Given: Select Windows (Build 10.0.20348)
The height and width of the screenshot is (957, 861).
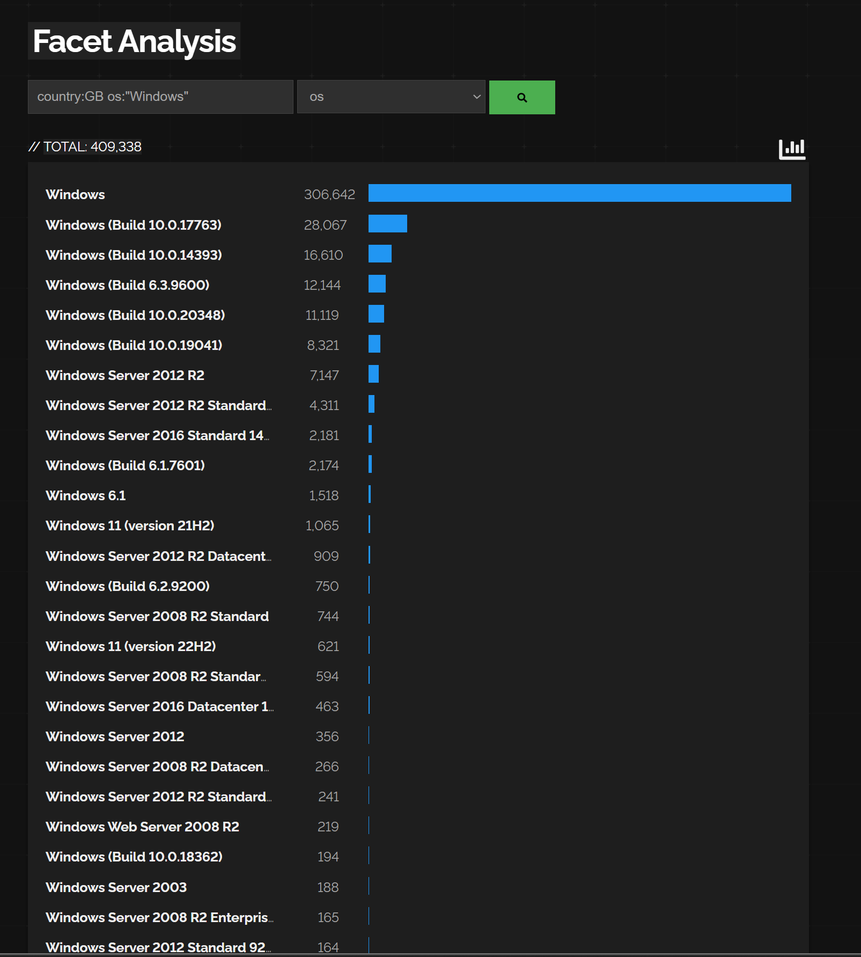Looking at the screenshot, I should point(135,315).
